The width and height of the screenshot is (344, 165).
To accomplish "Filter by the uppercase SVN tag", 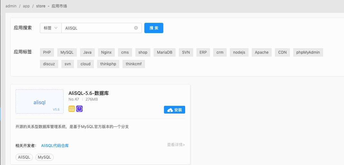I will [x=186, y=52].
